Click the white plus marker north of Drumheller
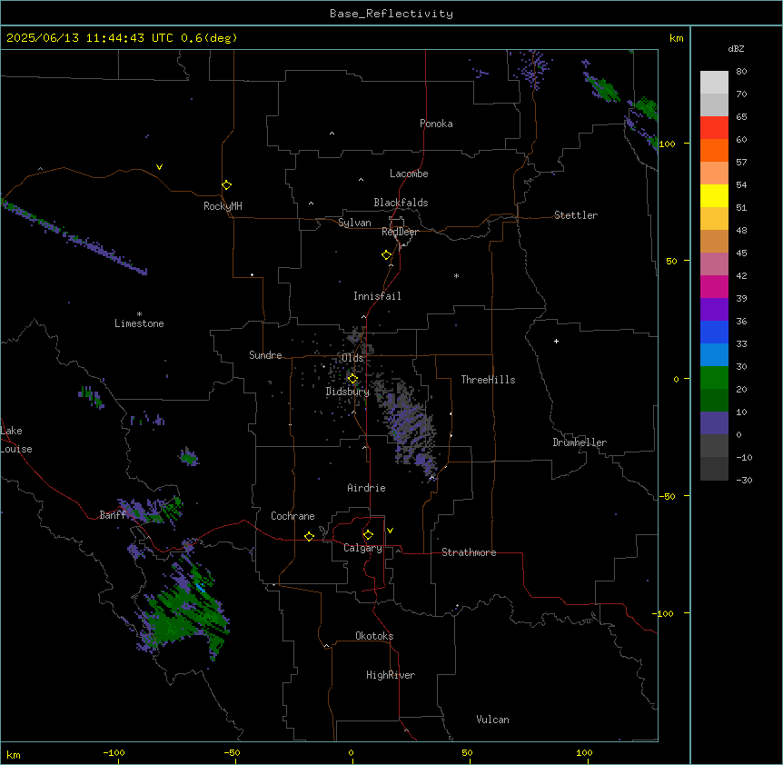The height and width of the screenshot is (765, 783). (556, 341)
